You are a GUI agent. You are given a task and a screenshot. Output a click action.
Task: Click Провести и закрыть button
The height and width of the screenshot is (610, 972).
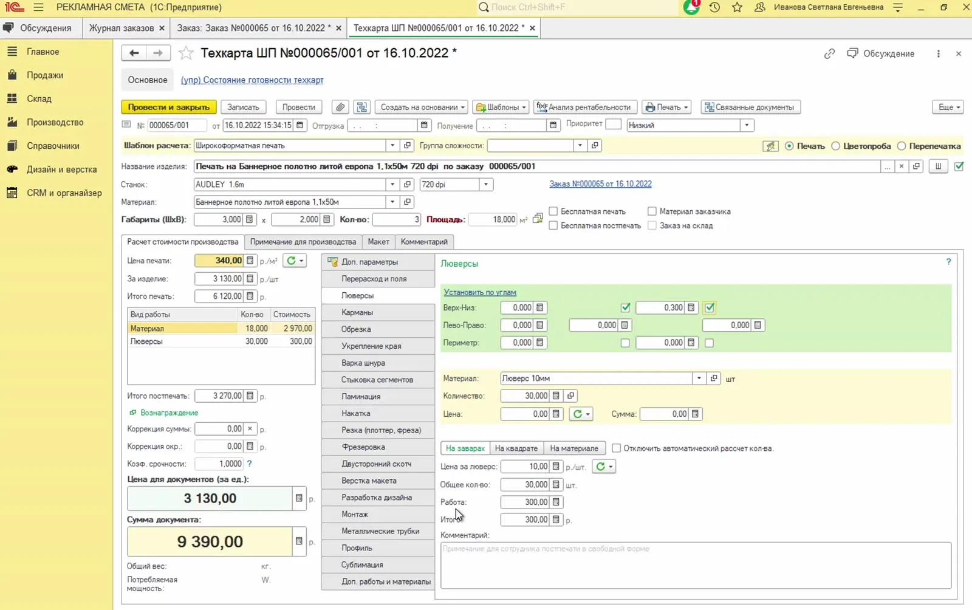169,107
